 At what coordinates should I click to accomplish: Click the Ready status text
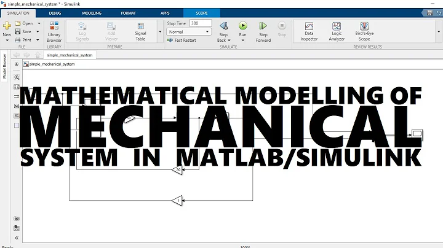[7, 247]
